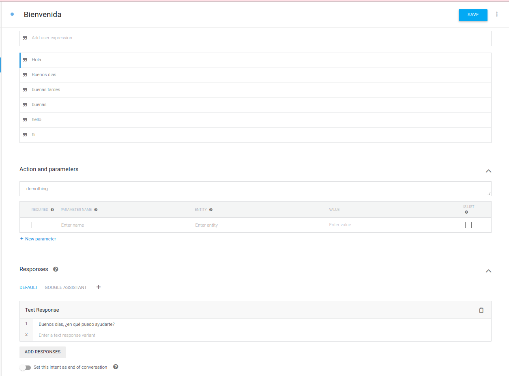
Task: Click help icon beside Parameter Name header
Action: point(96,210)
